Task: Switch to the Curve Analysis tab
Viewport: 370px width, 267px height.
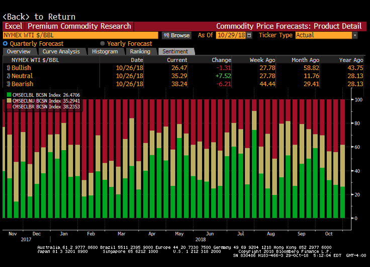Action: [x=61, y=51]
